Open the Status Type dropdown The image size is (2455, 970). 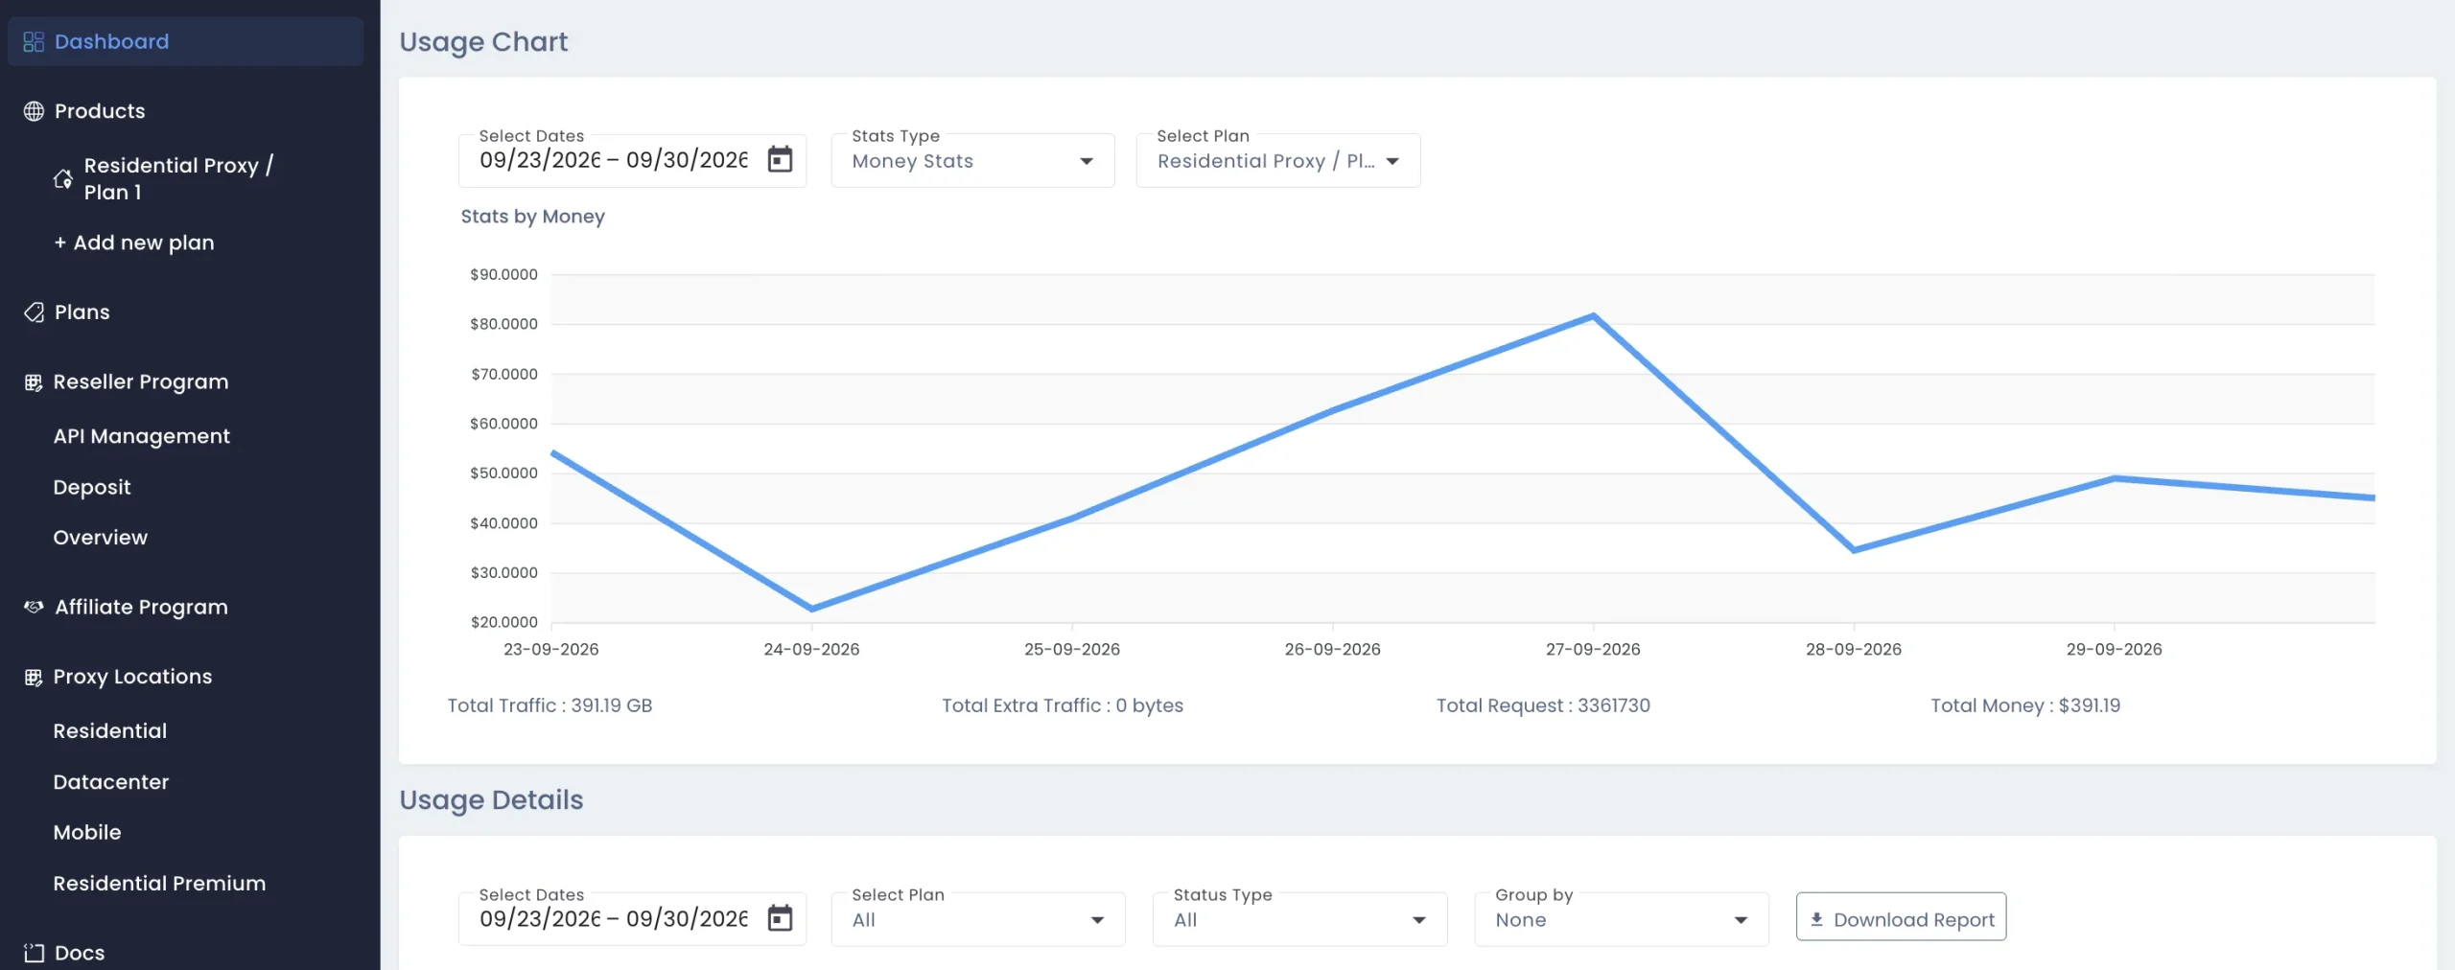pyautogui.click(x=1299, y=919)
